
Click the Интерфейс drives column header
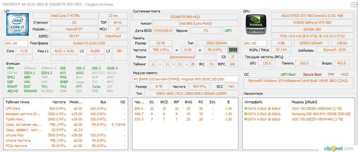253,102
